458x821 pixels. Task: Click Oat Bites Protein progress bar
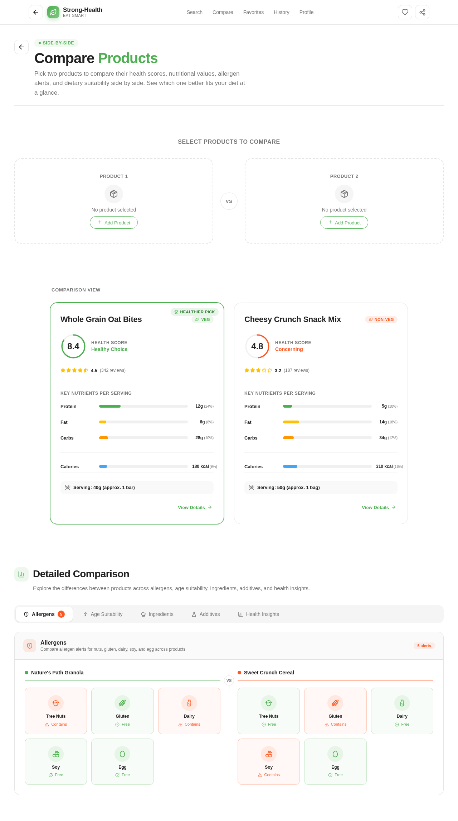143,406
